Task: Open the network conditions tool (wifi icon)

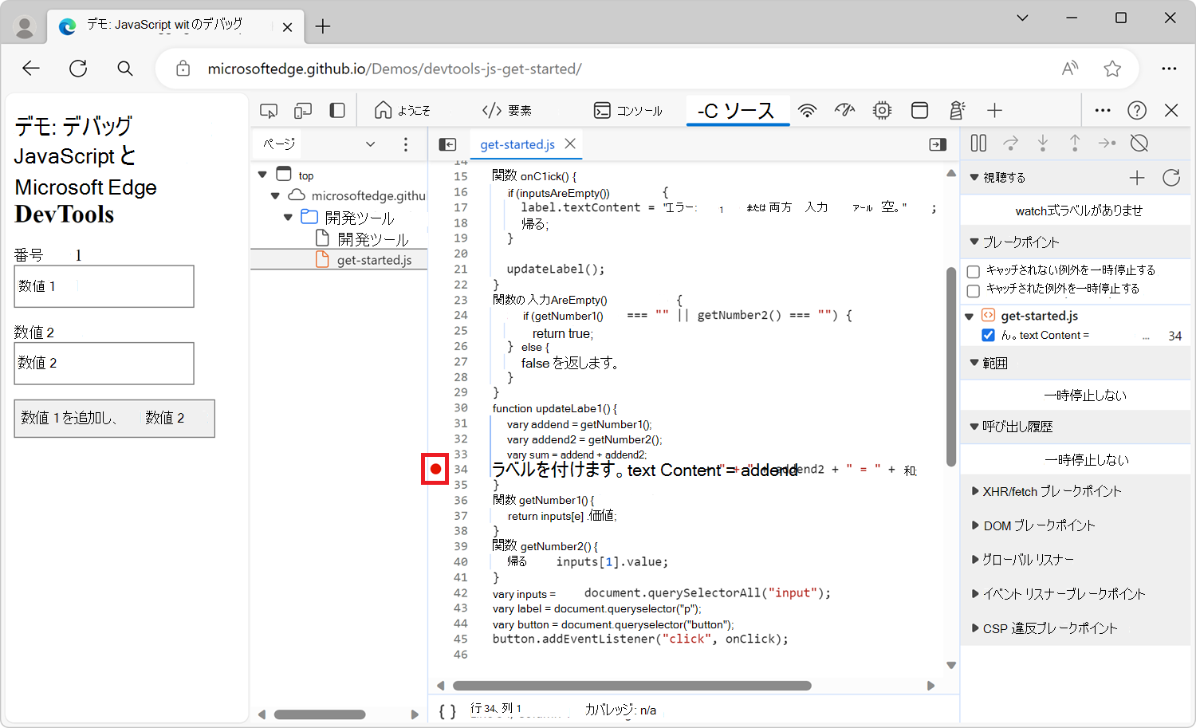Action: click(x=808, y=110)
